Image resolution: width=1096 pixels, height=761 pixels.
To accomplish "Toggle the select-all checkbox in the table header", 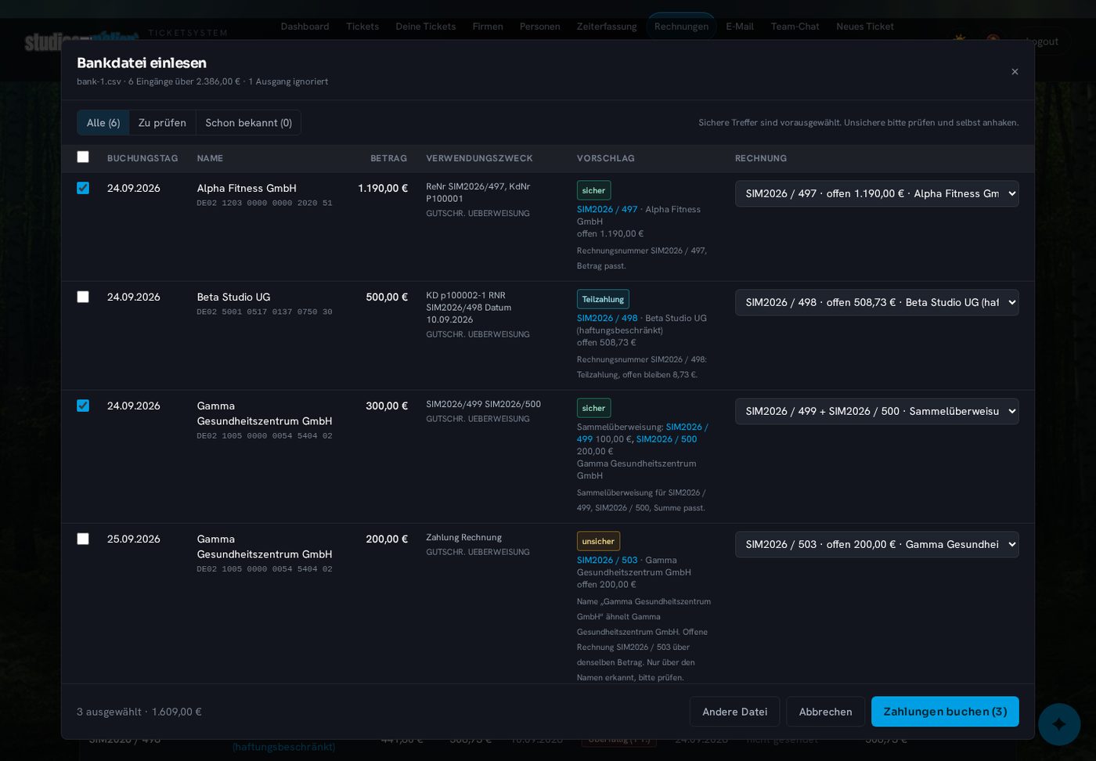I will coord(83,157).
